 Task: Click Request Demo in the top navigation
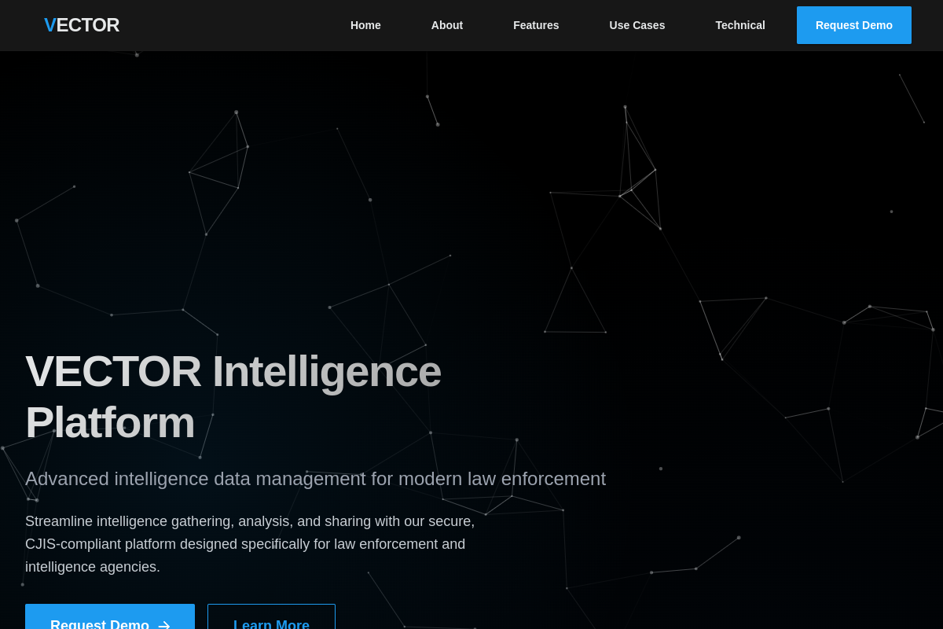tap(853, 25)
